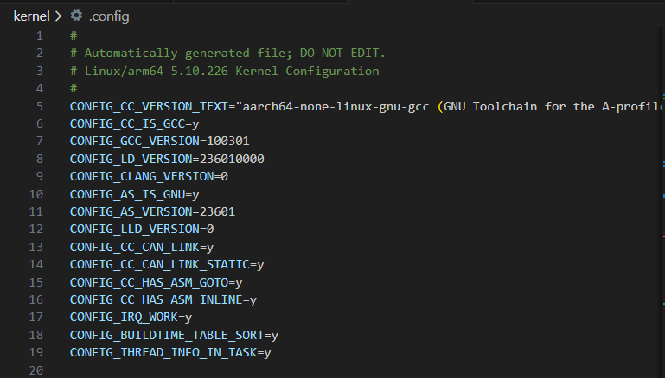
Task: Select line number 20 in the gutter
Action: (35, 370)
